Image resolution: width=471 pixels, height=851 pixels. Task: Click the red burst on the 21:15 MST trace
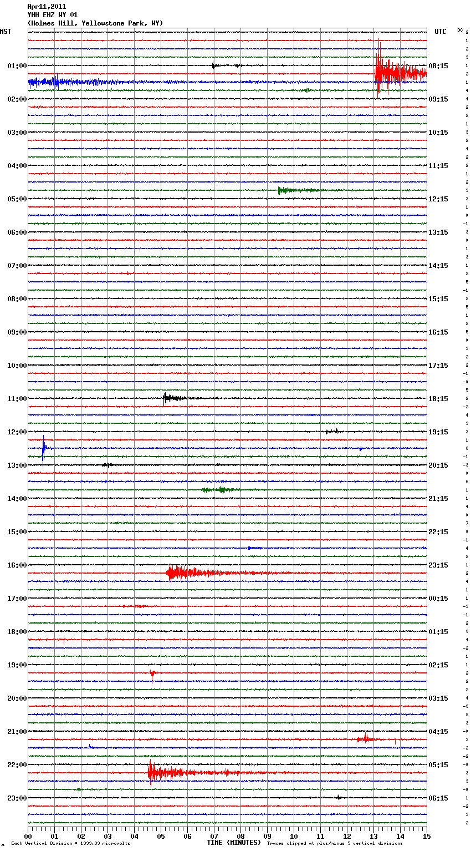coord(365,738)
